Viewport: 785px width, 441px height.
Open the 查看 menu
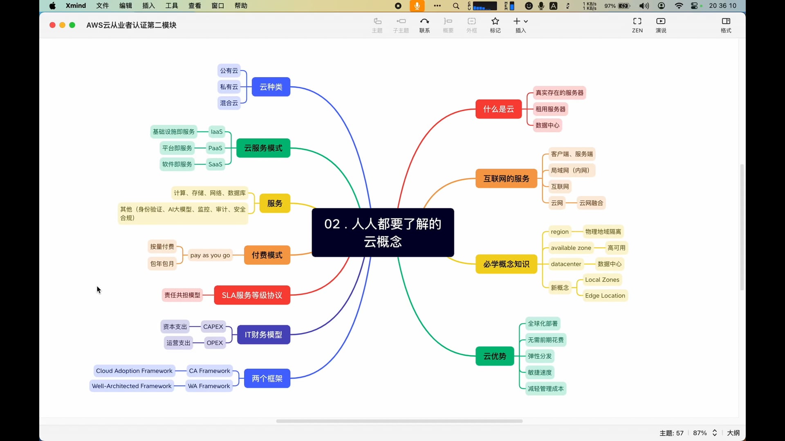195,6
